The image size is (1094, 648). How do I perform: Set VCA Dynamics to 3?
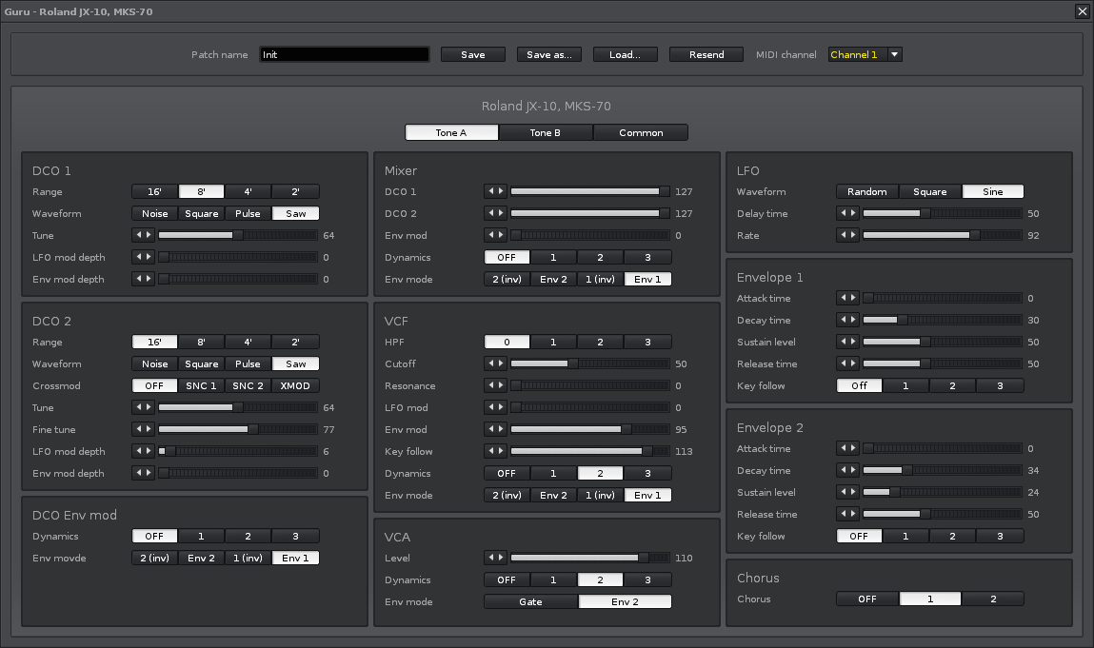(647, 579)
